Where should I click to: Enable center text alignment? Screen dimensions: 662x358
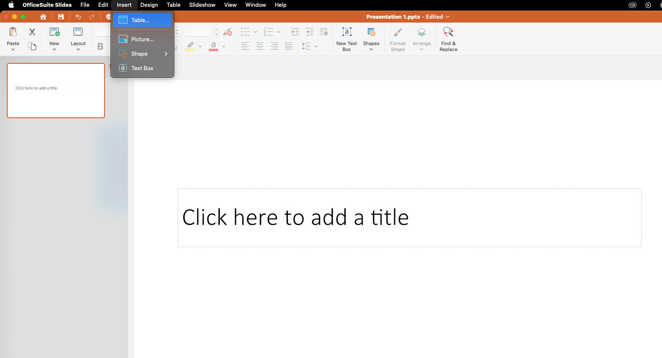point(260,46)
